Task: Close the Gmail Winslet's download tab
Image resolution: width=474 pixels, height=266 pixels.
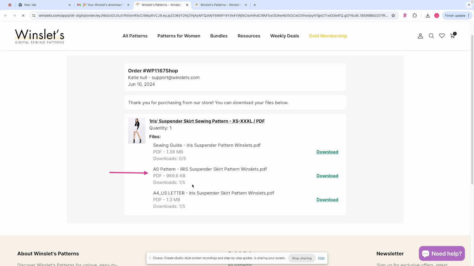Action: 128,5
